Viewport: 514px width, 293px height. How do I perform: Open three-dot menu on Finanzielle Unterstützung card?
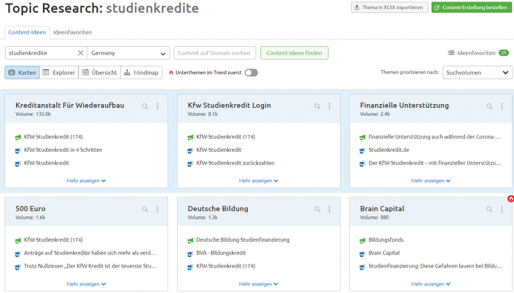point(502,106)
